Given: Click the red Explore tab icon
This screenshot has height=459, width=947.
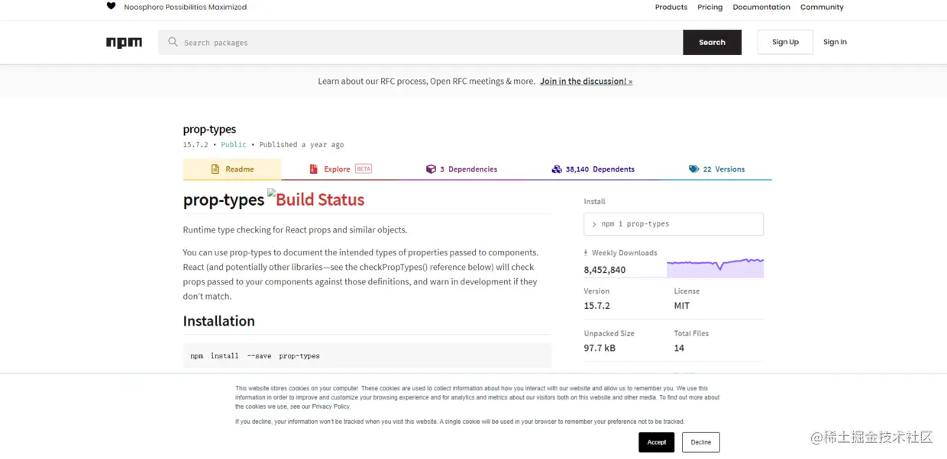Looking at the screenshot, I should point(313,169).
